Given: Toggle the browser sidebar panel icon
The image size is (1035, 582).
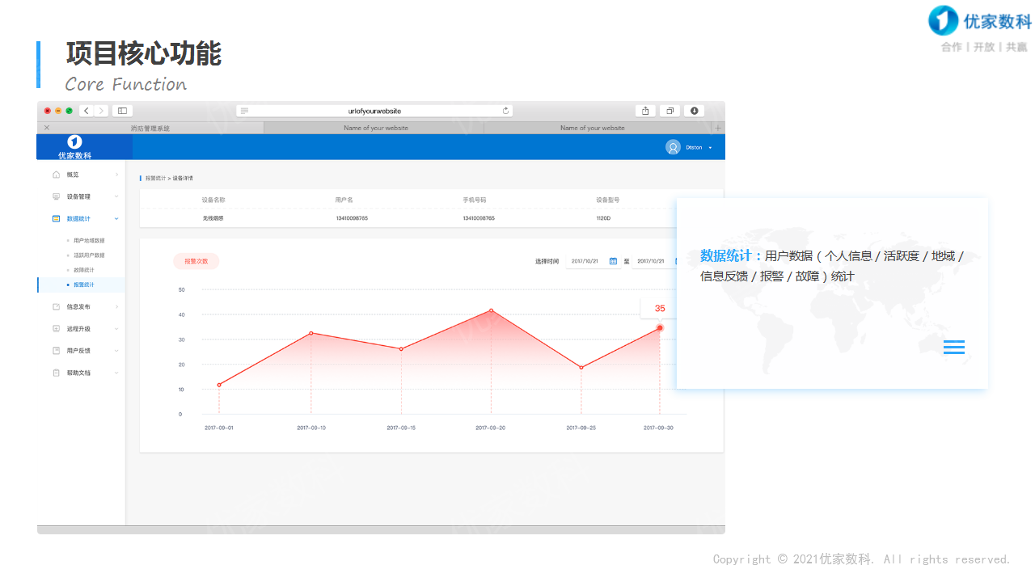Looking at the screenshot, I should (x=123, y=111).
